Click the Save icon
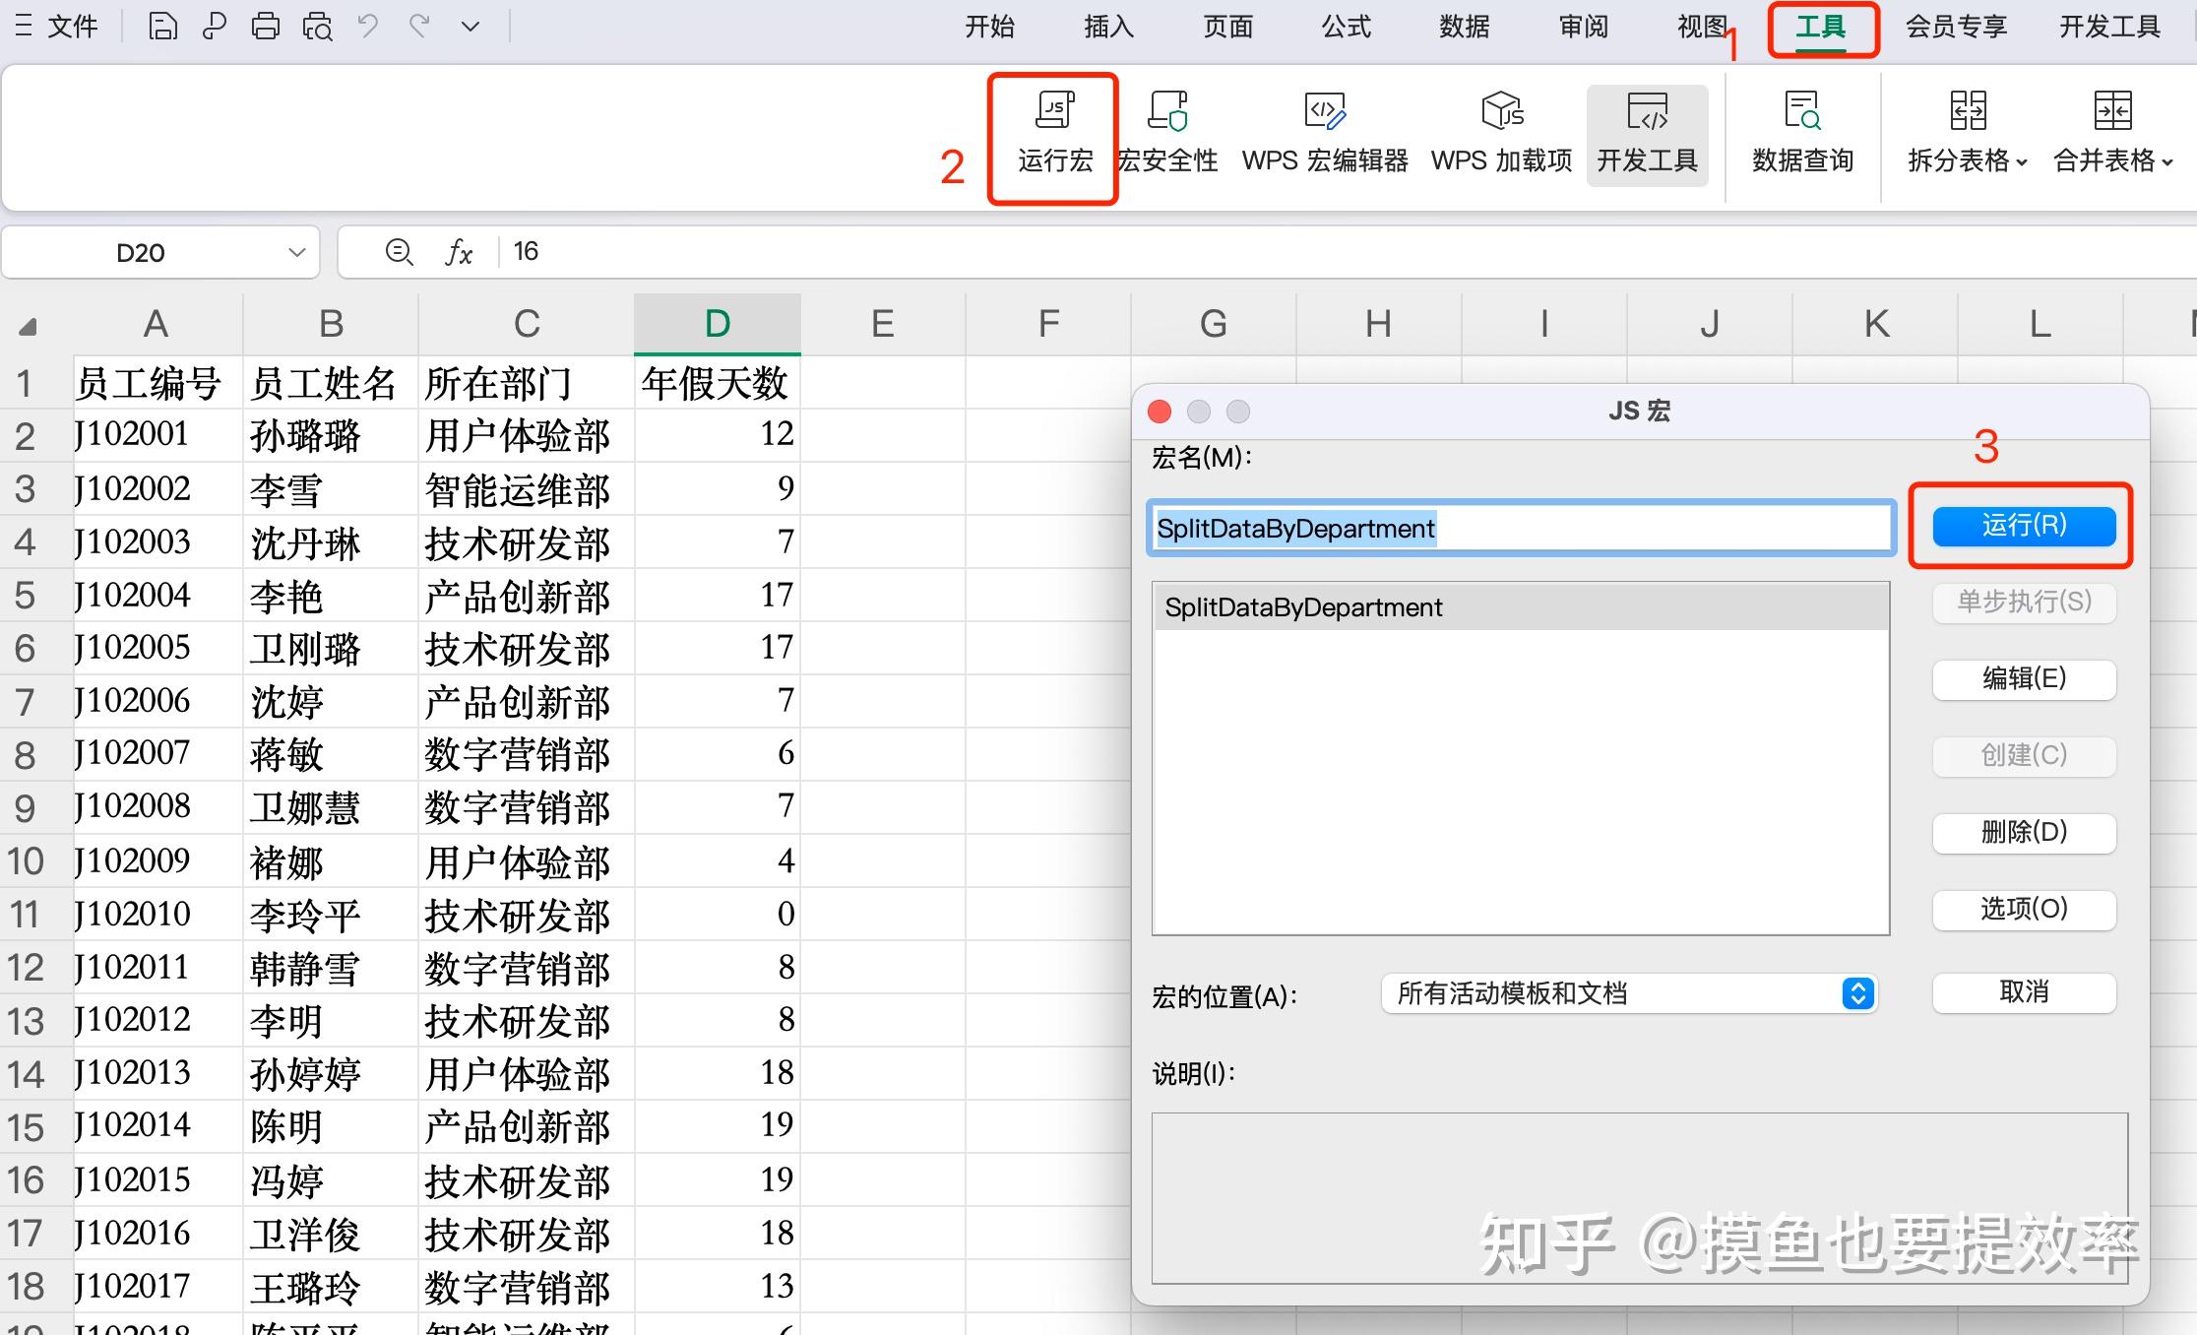This screenshot has width=2197, height=1335. pyautogui.click(x=161, y=26)
